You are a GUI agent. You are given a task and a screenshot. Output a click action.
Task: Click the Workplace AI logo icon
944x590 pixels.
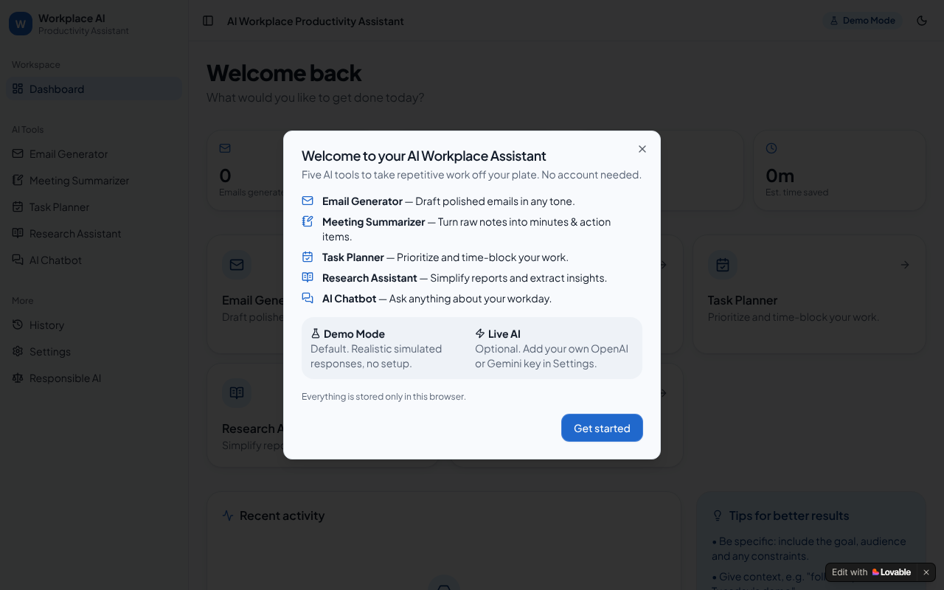(21, 24)
